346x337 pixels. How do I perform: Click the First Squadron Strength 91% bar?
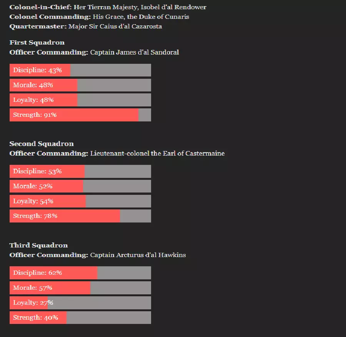click(80, 115)
